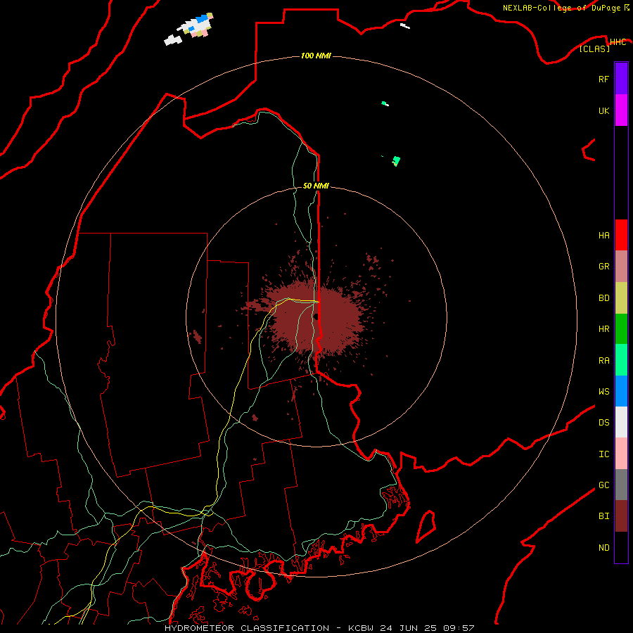Click the HYDROMETEOR CLASSIFICATION title text

tap(247, 628)
